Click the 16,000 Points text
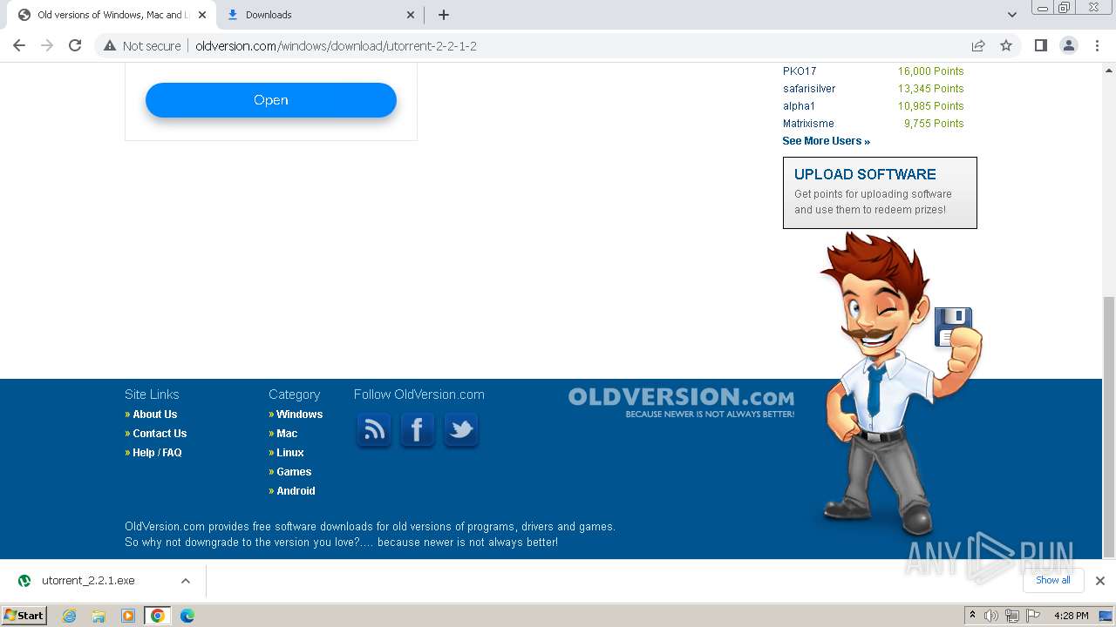Image resolution: width=1116 pixels, height=627 pixels. click(x=930, y=71)
